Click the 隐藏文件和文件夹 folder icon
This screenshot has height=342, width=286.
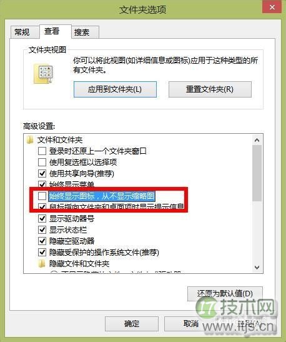click(x=42, y=264)
